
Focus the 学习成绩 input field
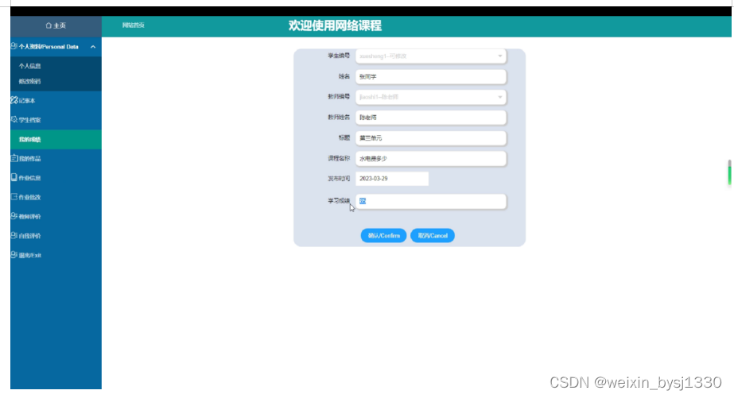pyautogui.click(x=431, y=201)
